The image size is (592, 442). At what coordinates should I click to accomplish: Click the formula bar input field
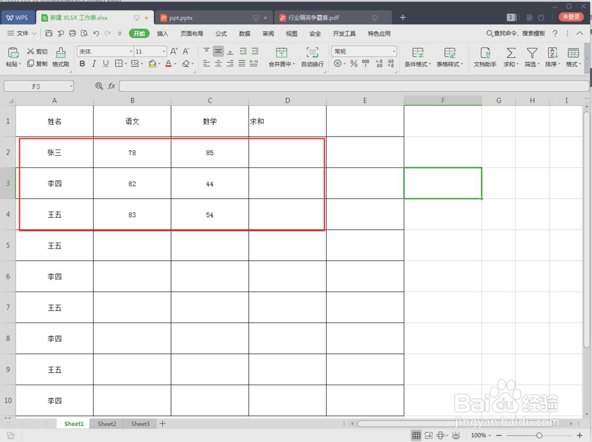[354, 86]
